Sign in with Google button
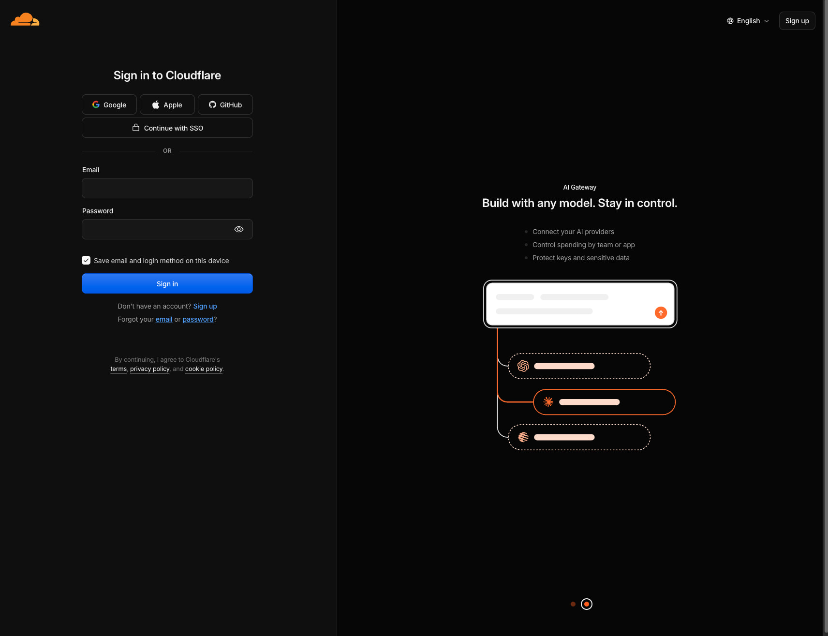 109,104
